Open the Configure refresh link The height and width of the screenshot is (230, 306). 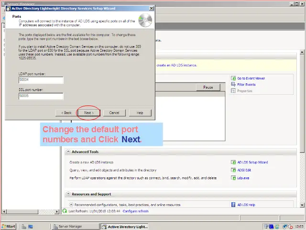[135, 211]
